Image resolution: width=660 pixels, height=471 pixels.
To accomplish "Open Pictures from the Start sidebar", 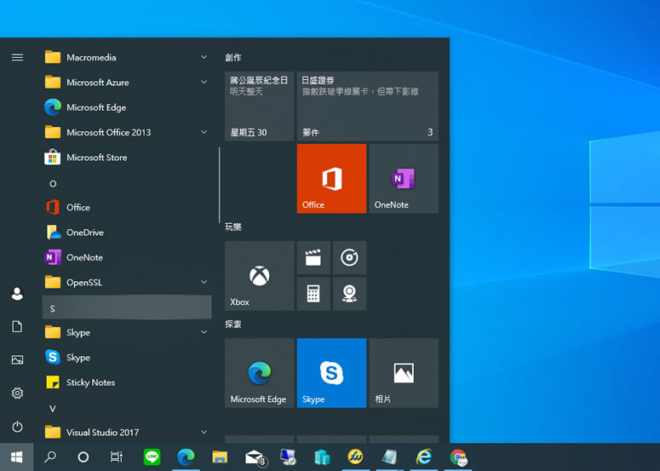I will point(17,360).
